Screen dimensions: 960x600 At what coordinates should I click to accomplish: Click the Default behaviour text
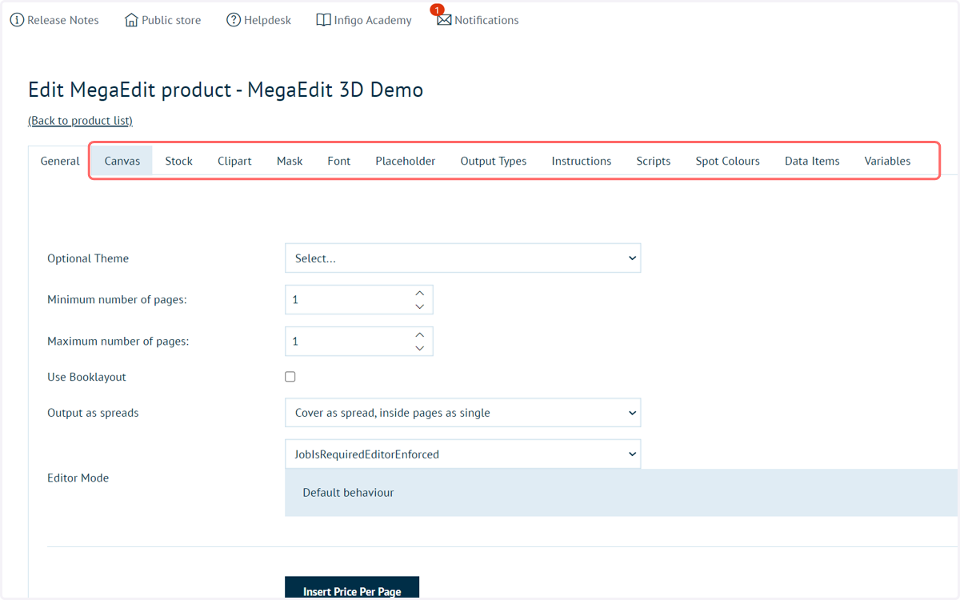(348, 493)
